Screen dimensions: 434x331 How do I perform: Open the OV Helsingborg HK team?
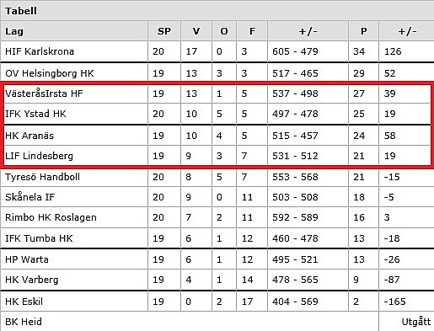point(50,73)
